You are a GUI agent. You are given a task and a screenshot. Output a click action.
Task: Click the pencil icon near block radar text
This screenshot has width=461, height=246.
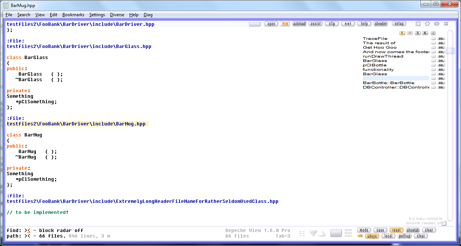[444, 223]
